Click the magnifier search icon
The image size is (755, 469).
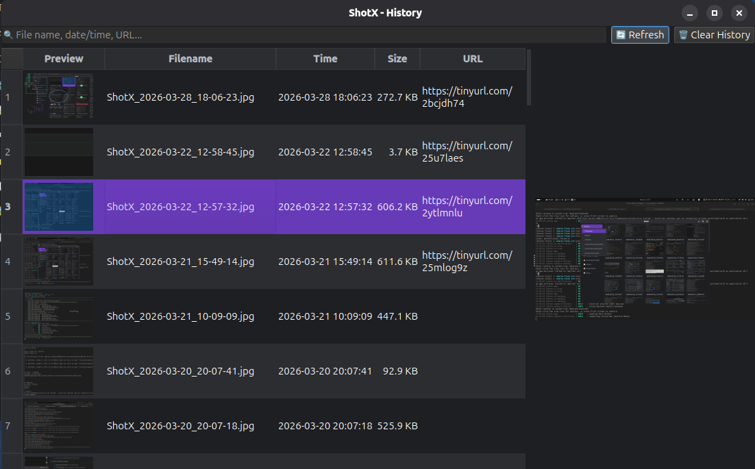(8, 35)
